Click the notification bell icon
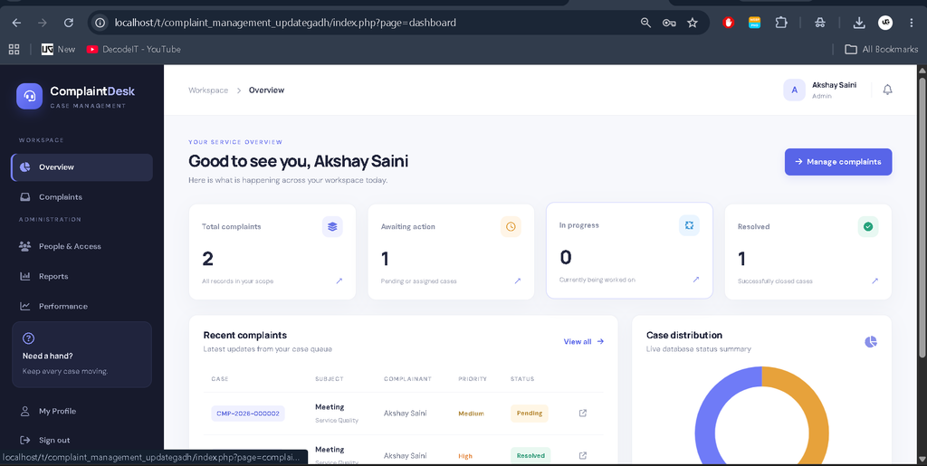The width and height of the screenshot is (927, 466). click(x=887, y=90)
